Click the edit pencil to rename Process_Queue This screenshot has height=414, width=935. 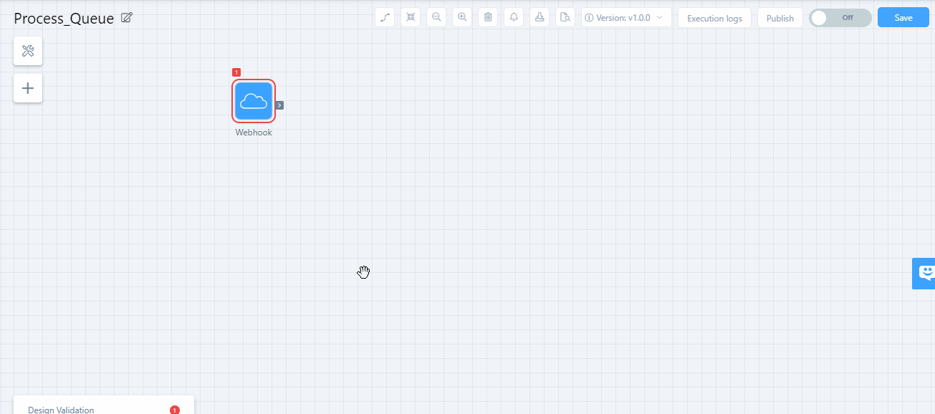(126, 17)
